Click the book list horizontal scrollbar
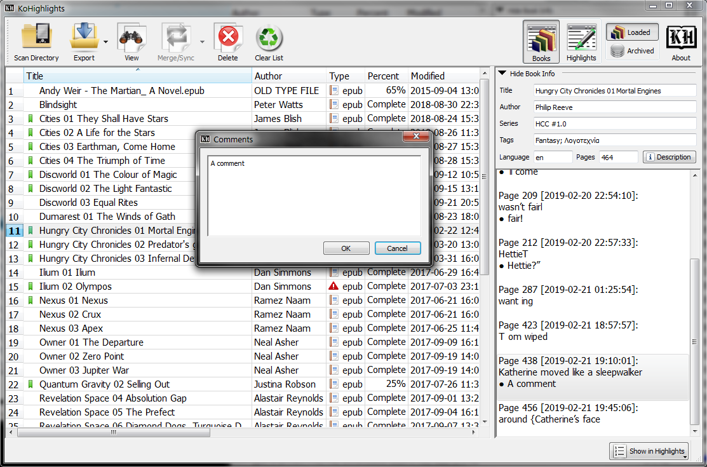 coord(114,432)
